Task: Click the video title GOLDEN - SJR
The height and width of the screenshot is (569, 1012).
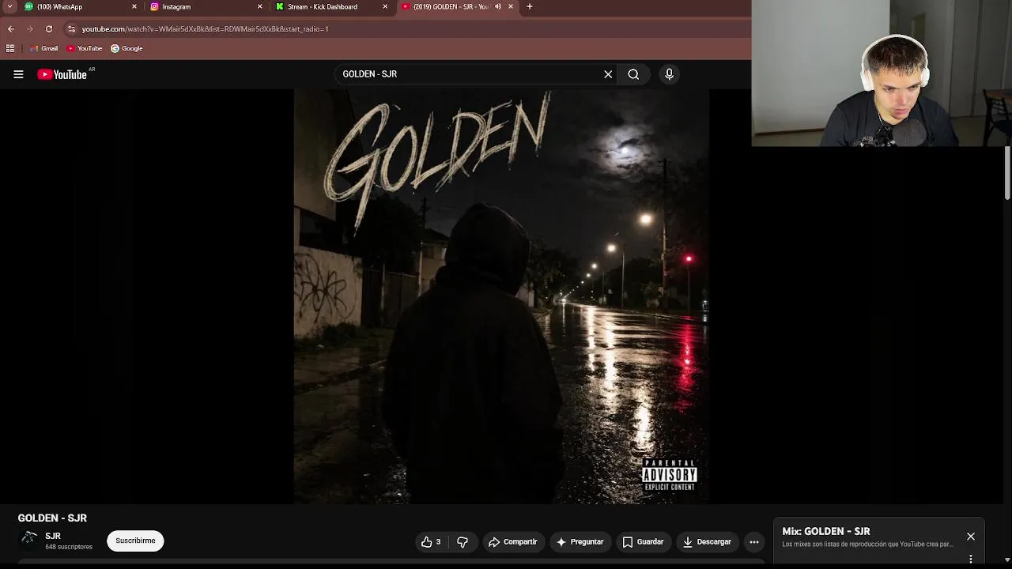Action: pyautogui.click(x=52, y=518)
